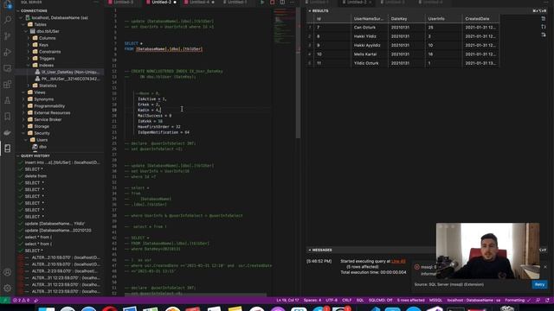
Task: Follow the Line link in Messages pane
Action: (398, 261)
